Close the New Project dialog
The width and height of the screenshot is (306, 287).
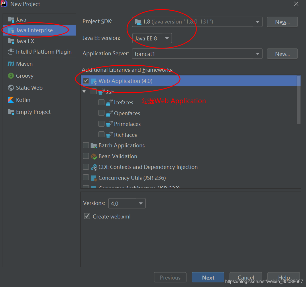(296, 4)
